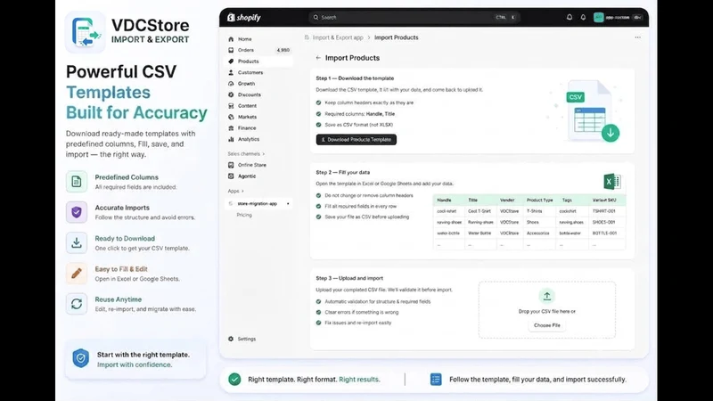Click the blue shield icon in bottom card
This screenshot has height=401, width=713.
(x=80, y=358)
